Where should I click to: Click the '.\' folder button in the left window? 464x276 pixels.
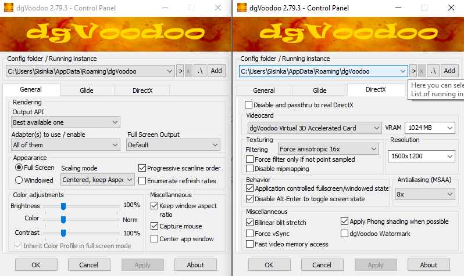pos(199,71)
